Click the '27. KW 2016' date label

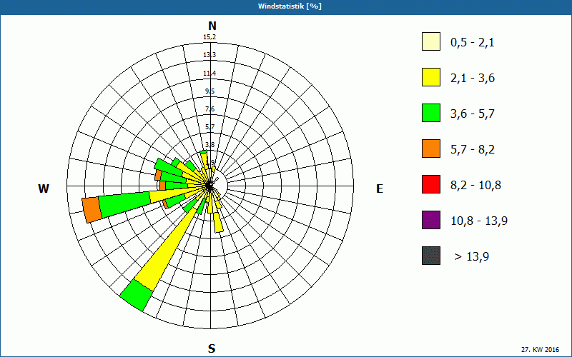540,349
